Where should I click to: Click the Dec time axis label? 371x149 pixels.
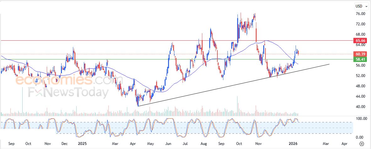(65, 144)
